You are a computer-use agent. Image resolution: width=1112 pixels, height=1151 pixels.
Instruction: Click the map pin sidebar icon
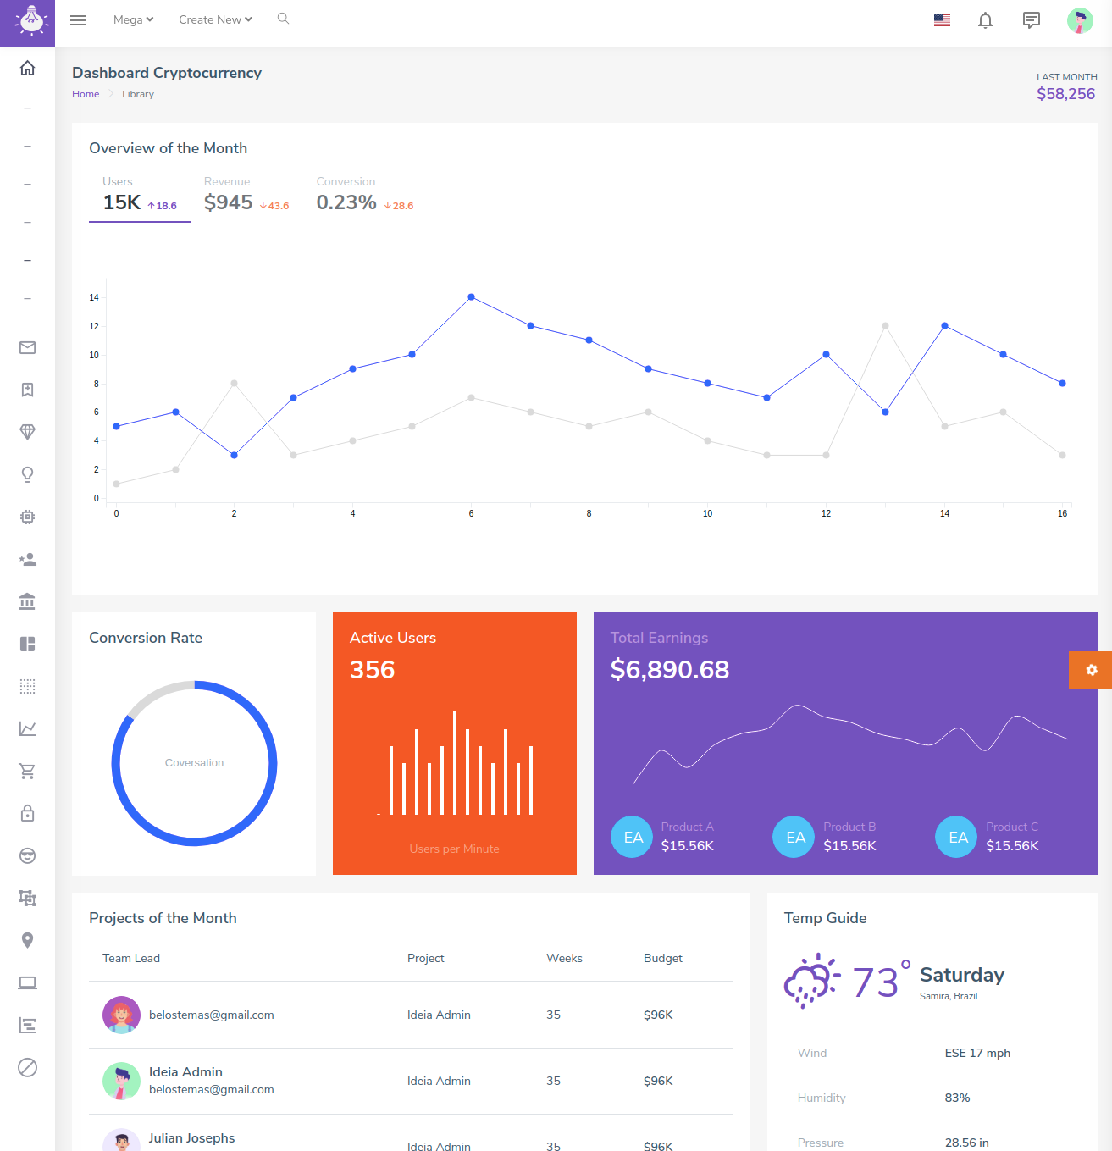pos(27,940)
